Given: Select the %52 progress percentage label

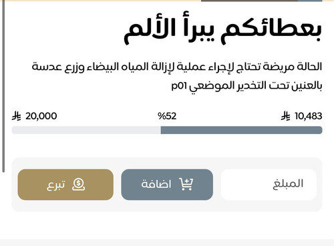Looking at the screenshot, I should click(167, 116).
